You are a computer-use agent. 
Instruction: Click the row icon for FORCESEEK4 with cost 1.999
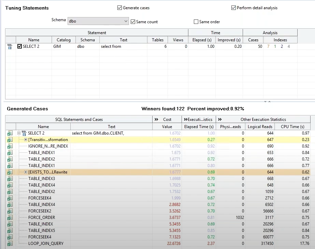10,198
